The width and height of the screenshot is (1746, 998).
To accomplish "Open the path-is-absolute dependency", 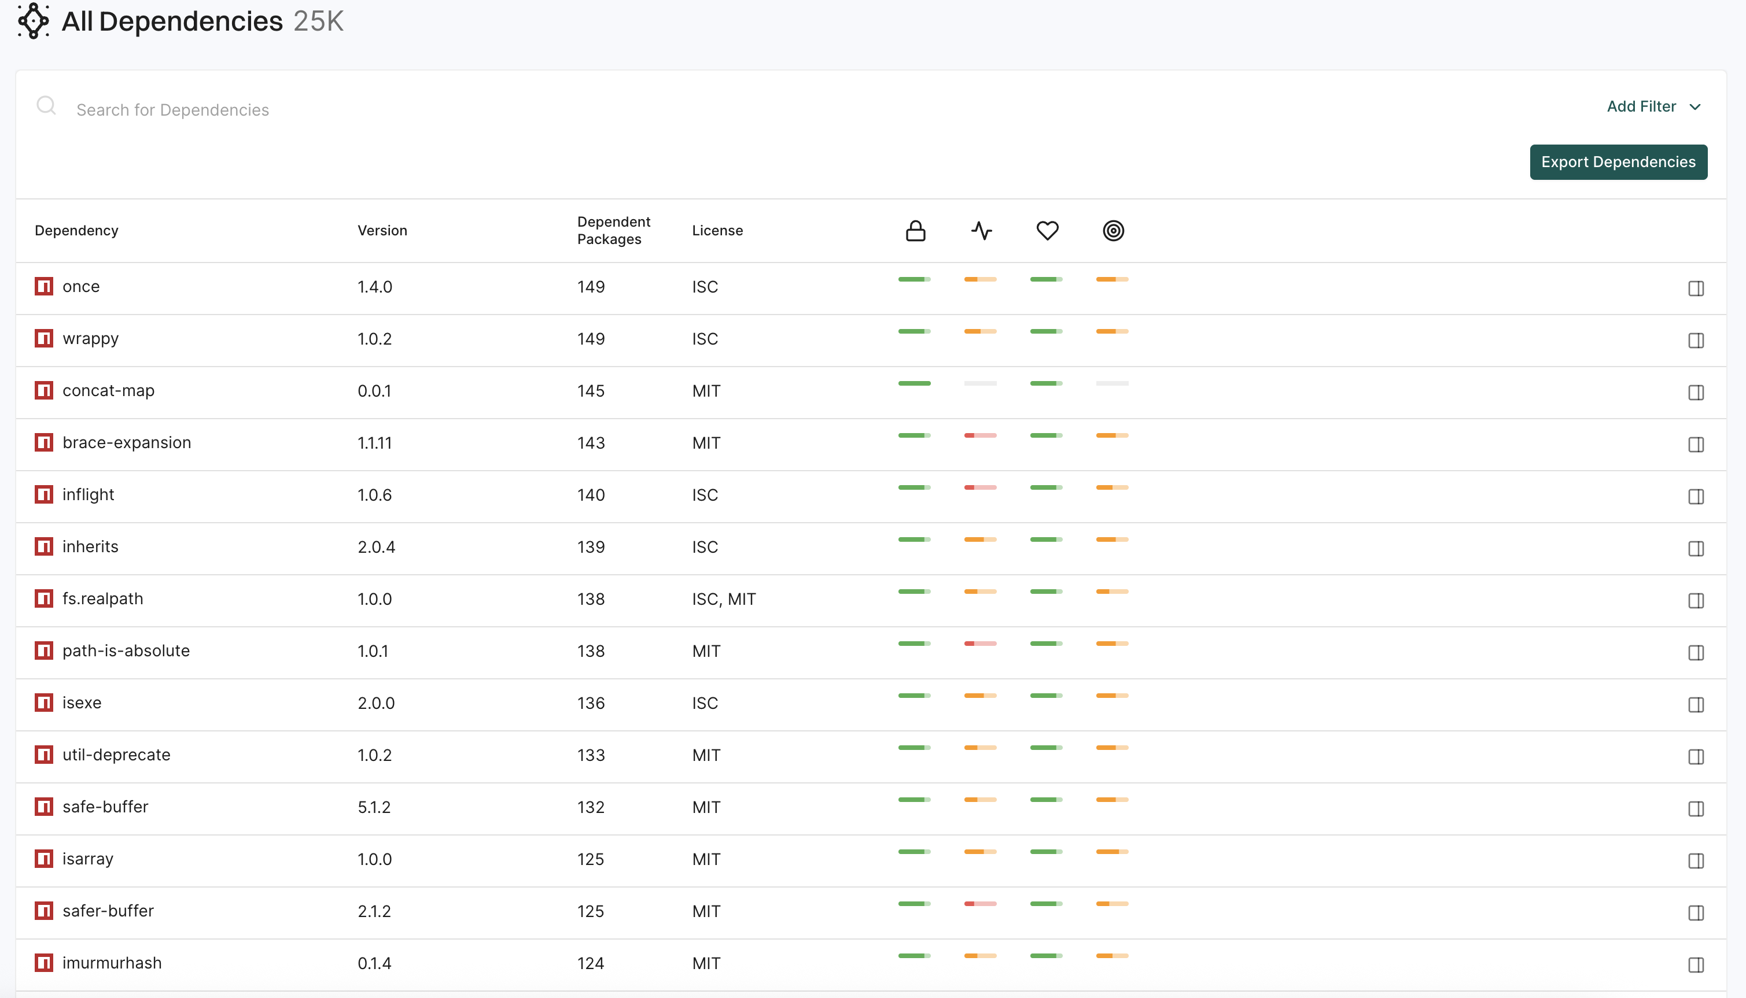I will coord(126,651).
